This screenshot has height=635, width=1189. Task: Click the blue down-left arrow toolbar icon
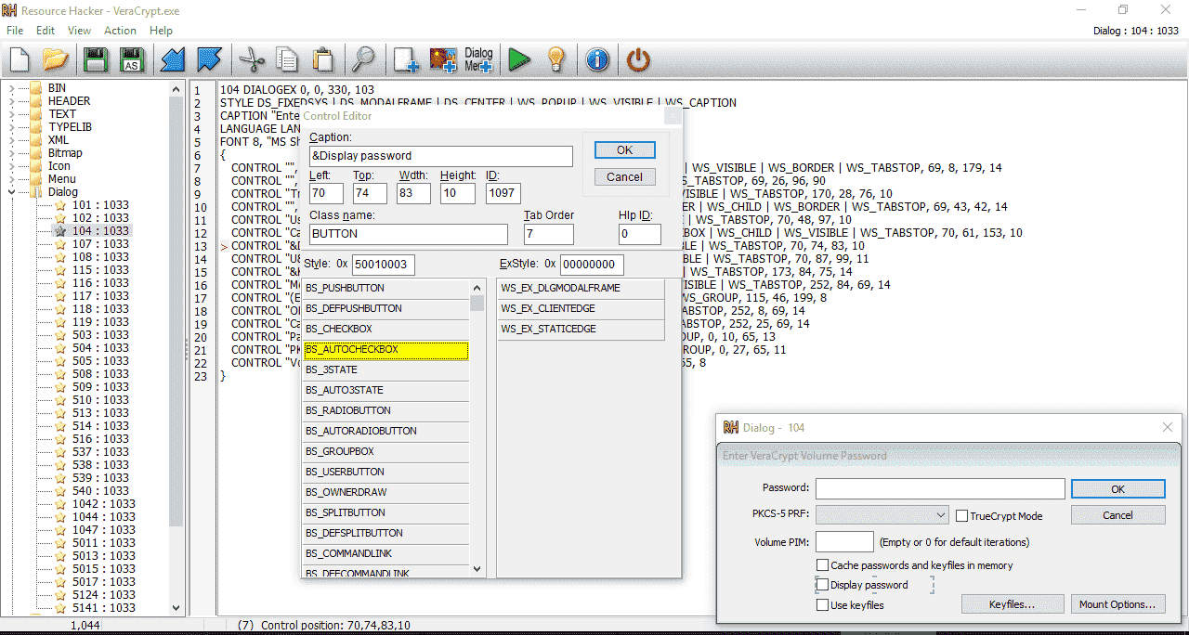coord(173,59)
